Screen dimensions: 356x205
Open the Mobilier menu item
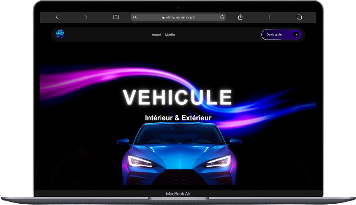[170, 35]
